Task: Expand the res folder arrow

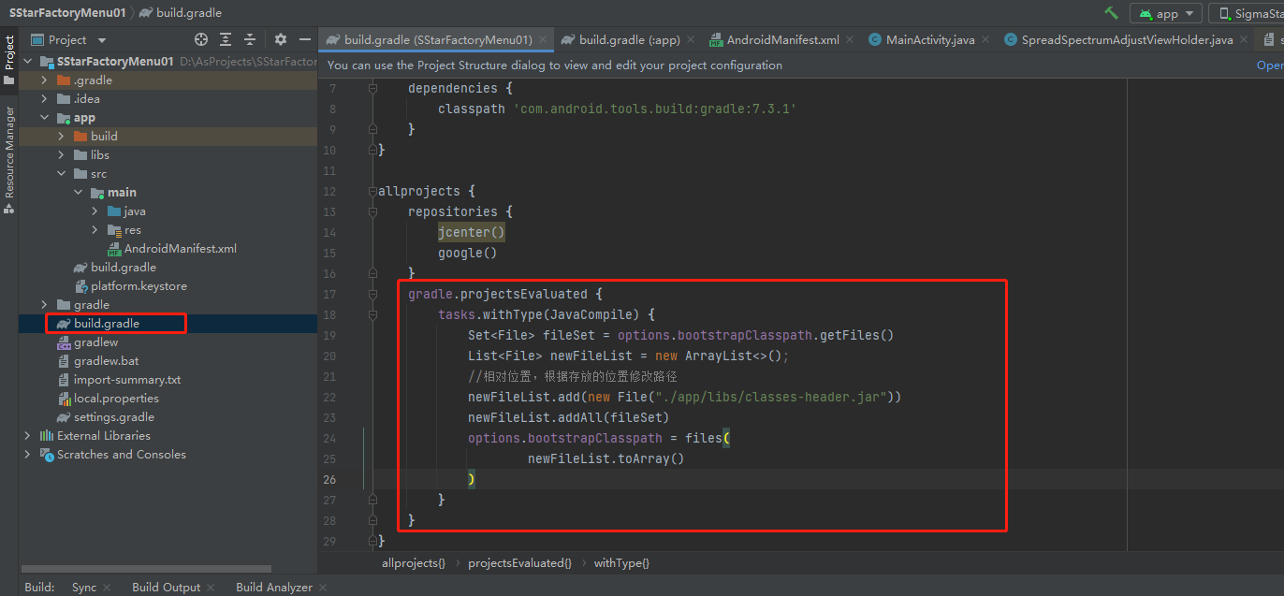Action: click(x=95, y=230)
